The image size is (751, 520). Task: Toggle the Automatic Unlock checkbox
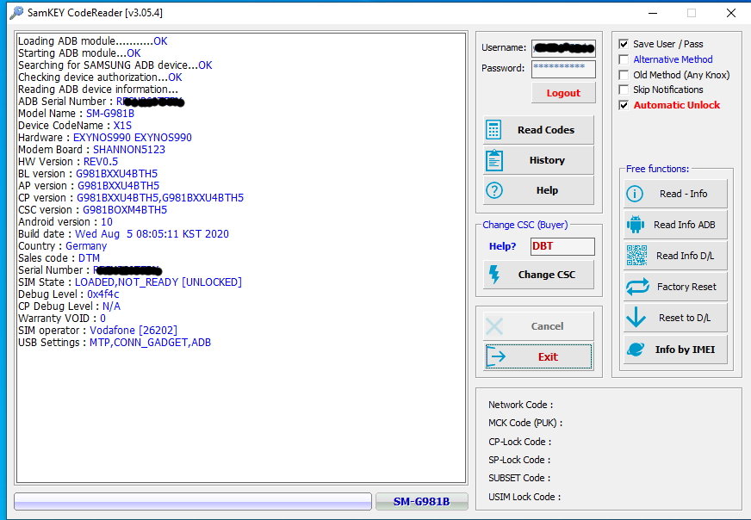click(x=624, y=105)
